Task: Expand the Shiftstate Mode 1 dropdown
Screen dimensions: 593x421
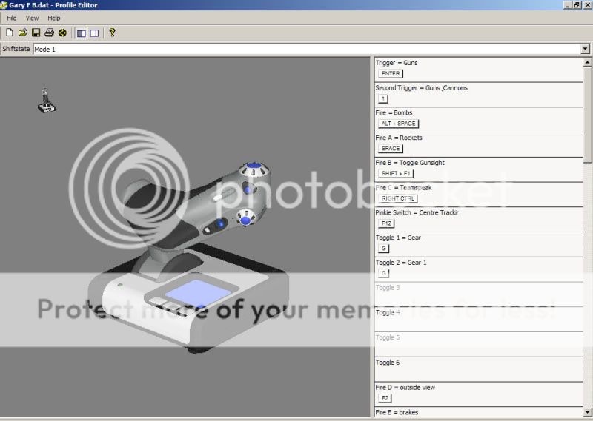Action: 585,49
